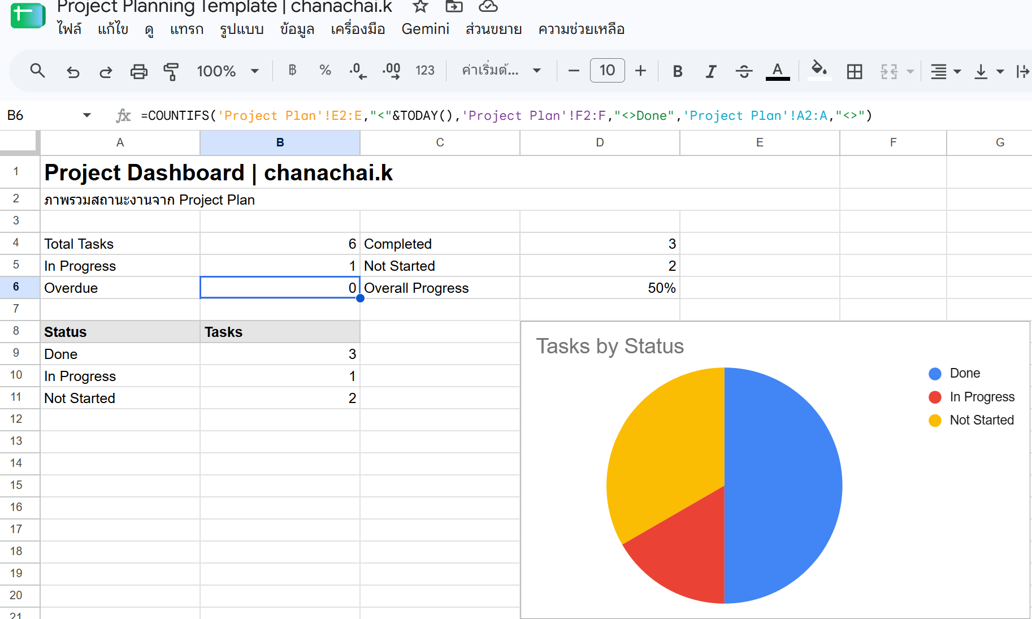Image resolution: width=1032 pixels, height=619 pixels.
Task: Click the select-all corner box
Action: tap(20, 142)
